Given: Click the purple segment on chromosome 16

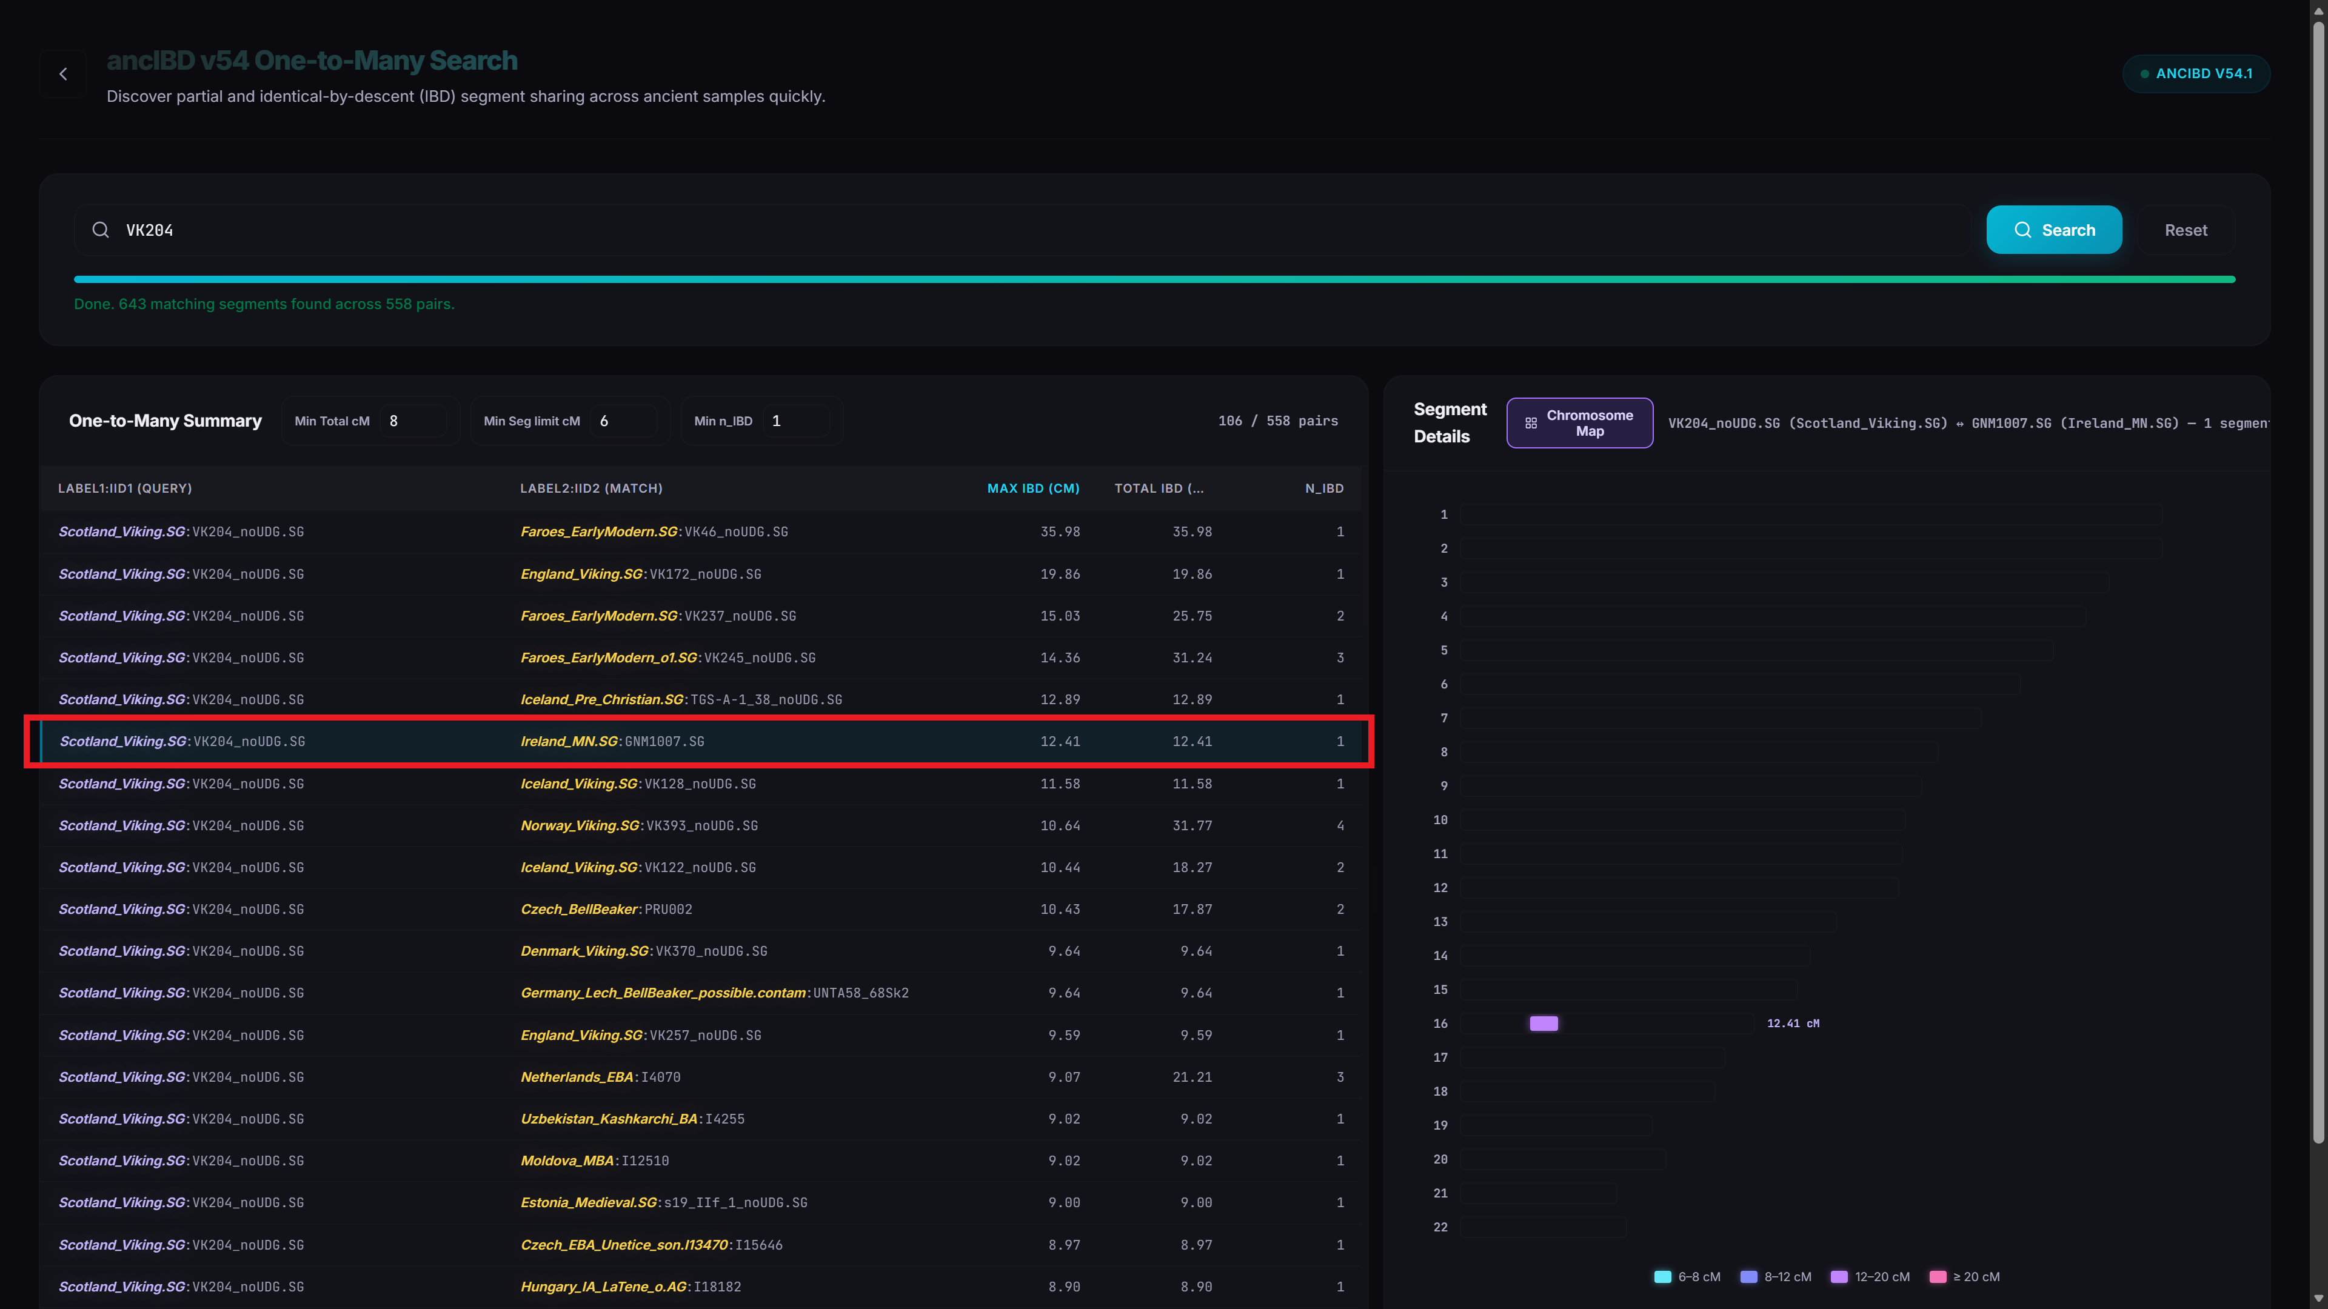Looking at the screenshot, I should pos(1544,1024).
